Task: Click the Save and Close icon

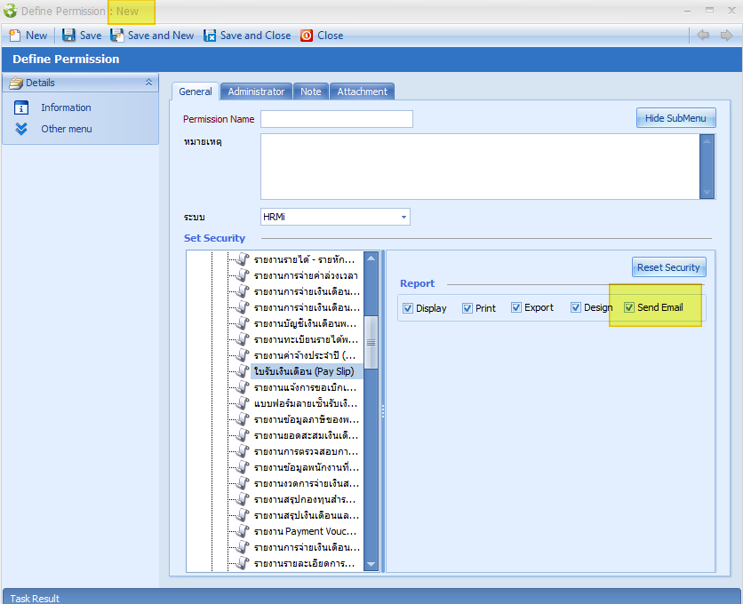Action: point(210,36)
